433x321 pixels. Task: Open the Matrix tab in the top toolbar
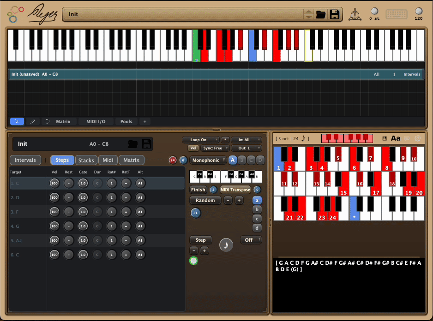click(63, 121)
